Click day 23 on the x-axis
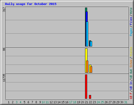Viewport: 134px width, 105px height. (x=94, y=102)
